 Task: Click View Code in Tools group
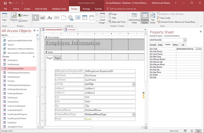[164, 18]
